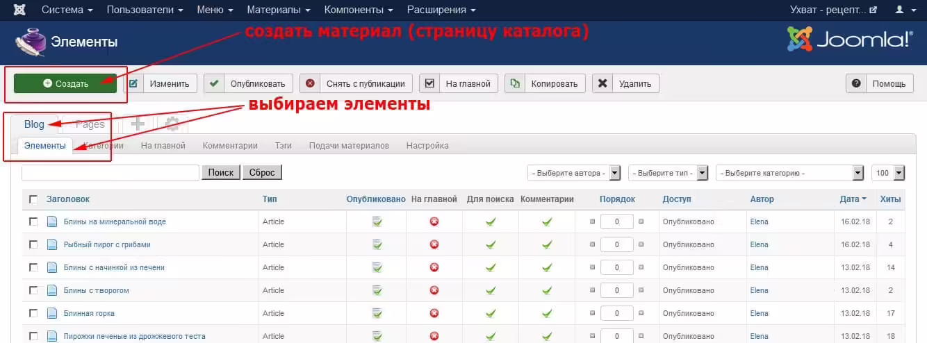The height and width of the screenshot is (343, 927).
Task: Toggle published status of Блины с начинкой из печени
Action: 377,267
